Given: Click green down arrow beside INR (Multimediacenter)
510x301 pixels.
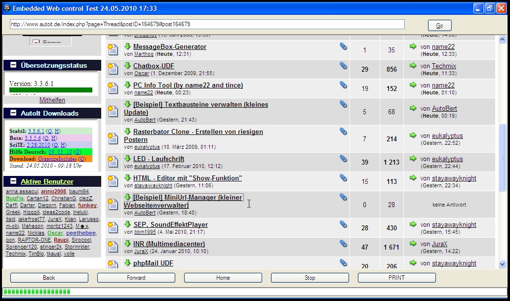Looking at the screenshot, I should point(127,244).
